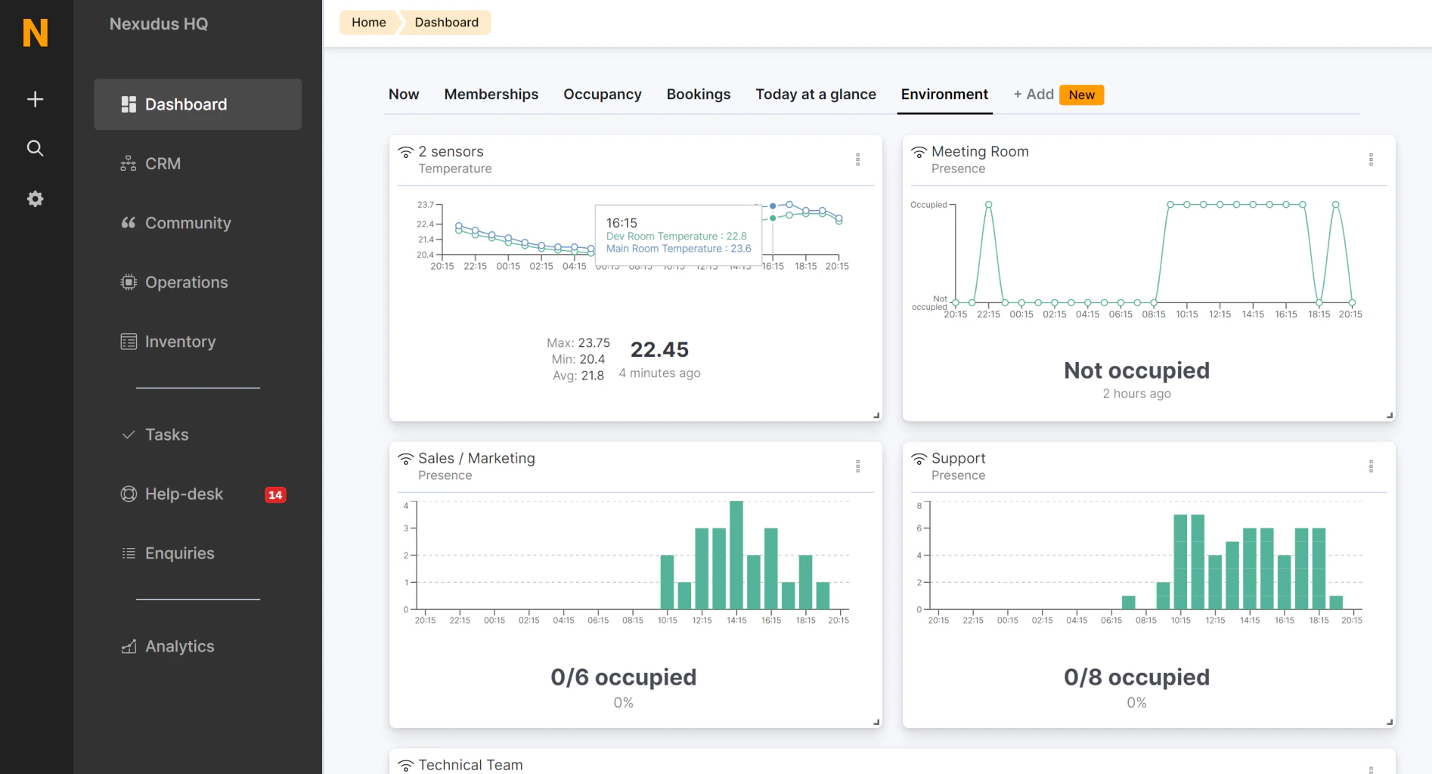This screenshot has width=1432, height=774.
Task: Open options menu on Meeting Room widget
Action: tap(1372, 159)
